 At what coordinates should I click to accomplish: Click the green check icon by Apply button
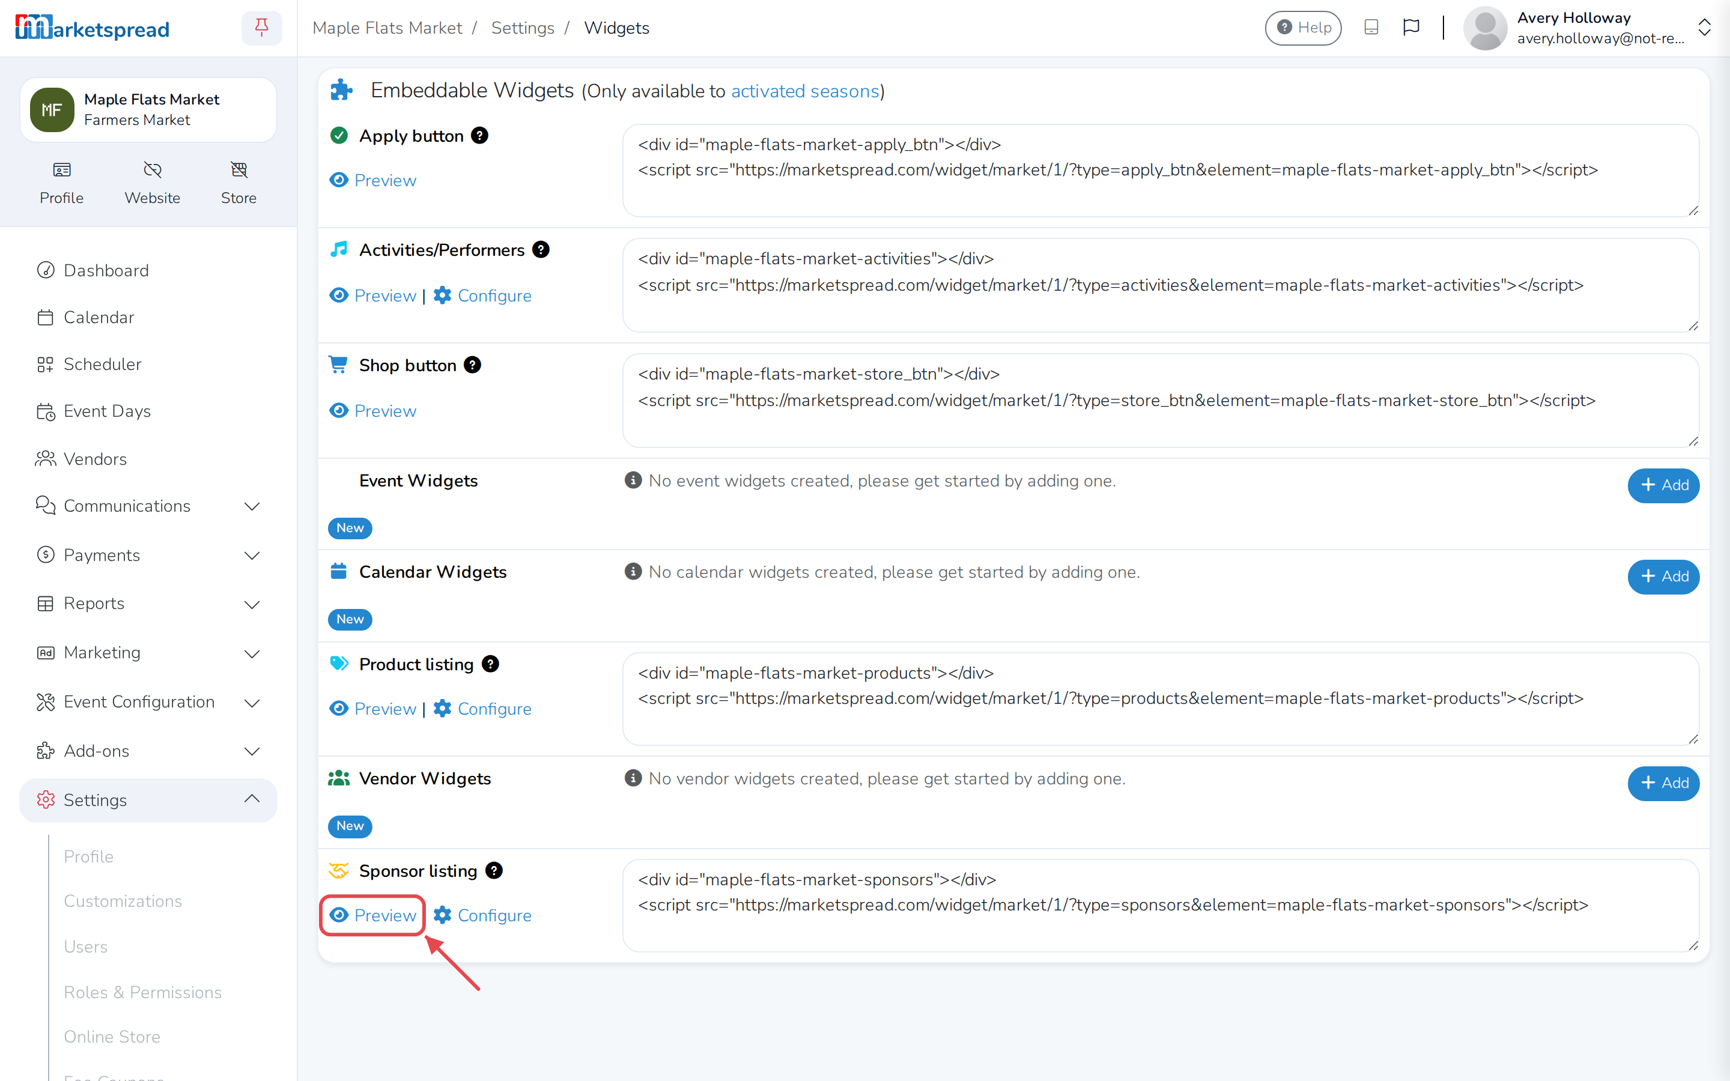339,135
